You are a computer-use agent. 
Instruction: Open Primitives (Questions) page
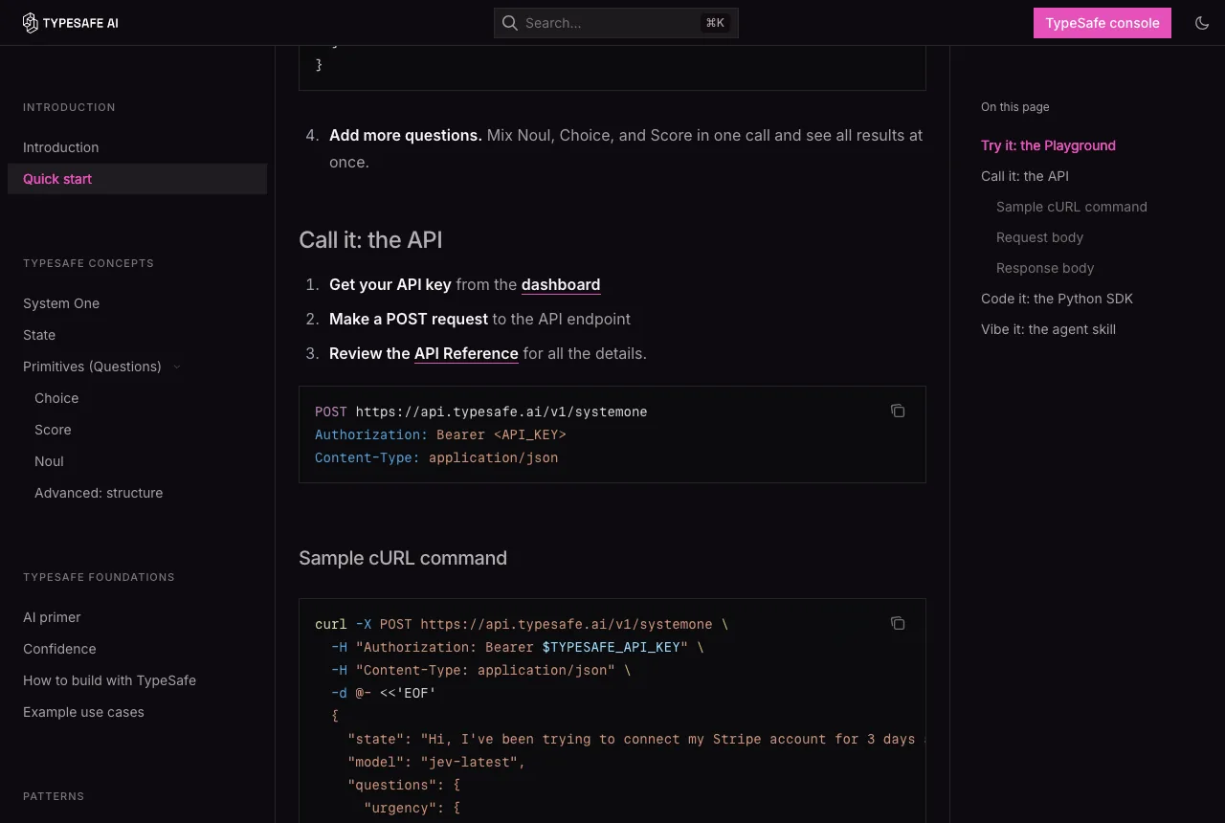92,367
